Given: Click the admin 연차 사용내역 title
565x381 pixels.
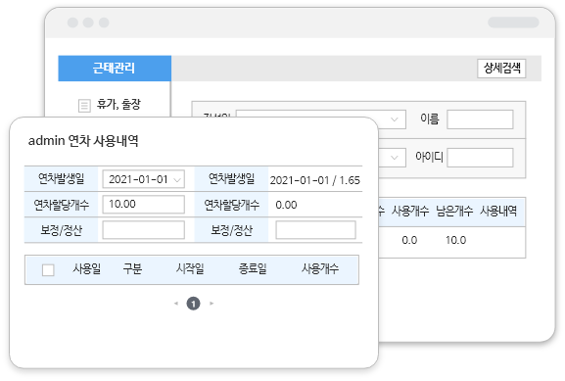Looking at the screenshot, I should click(83, 141).
